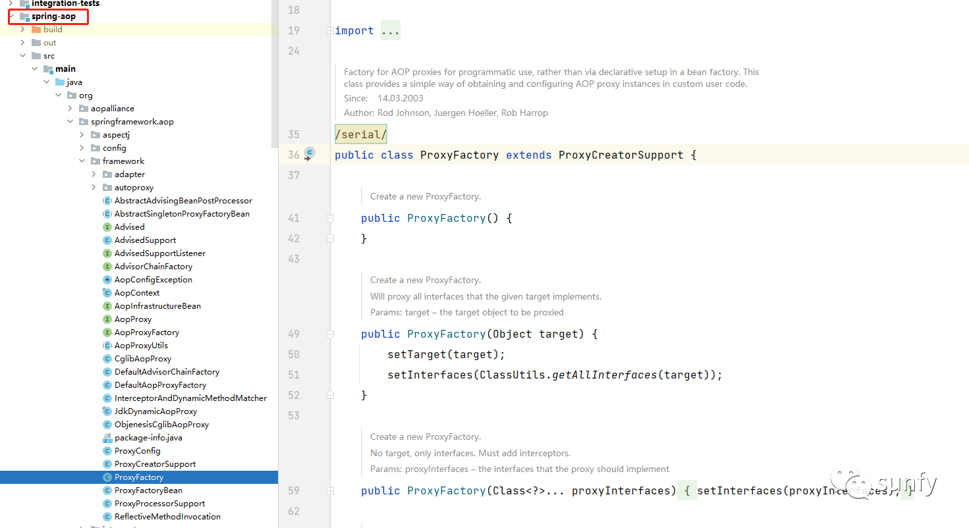Open ProxyFactoryBean in the tree
The height and width of the screenshot is (528, 969).
tap(148, 490)
